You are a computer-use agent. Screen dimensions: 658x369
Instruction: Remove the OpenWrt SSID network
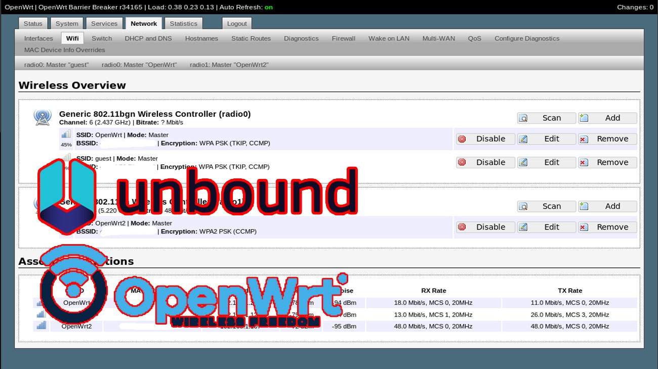pyautogui.click(x=607, y=139)
